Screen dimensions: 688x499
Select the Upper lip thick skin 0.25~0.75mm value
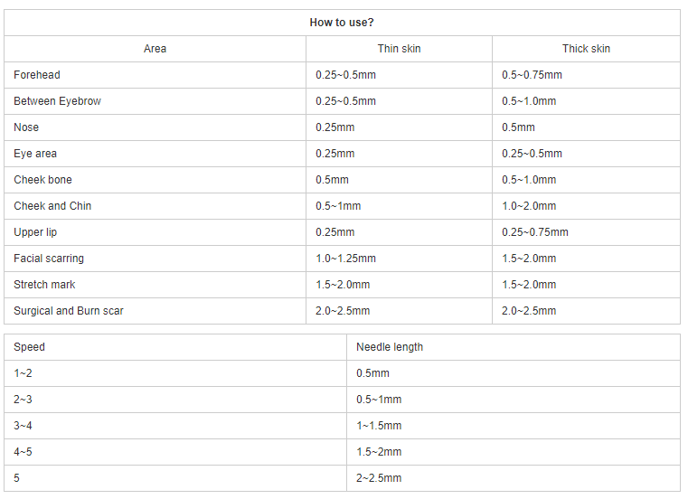click(535, 232)
